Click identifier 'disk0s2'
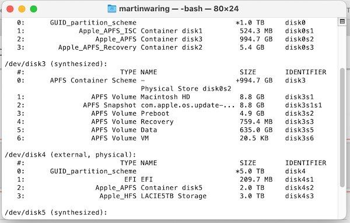 click(299, 39)
